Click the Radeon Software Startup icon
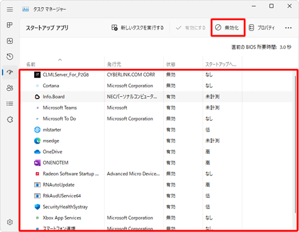299x232 pixels. click(x=37, y=174)
